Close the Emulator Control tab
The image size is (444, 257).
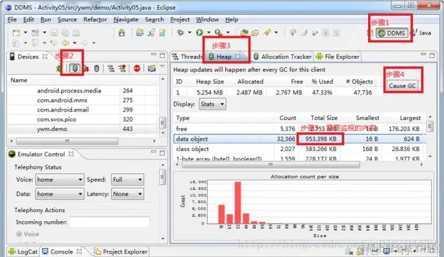coord(71,154)
